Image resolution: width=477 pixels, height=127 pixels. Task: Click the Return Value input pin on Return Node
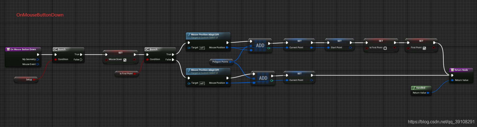[452, 80]
